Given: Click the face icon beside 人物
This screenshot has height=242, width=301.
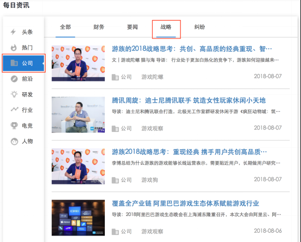Looking at the screenshot, I should 14,142.
